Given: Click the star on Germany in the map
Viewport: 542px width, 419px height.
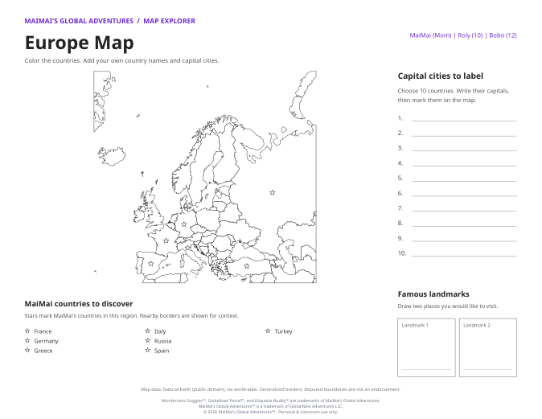Looking at the screenshot, I should point(184,224).
